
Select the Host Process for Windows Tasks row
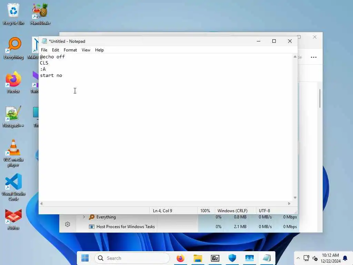[x=187, y=227]
